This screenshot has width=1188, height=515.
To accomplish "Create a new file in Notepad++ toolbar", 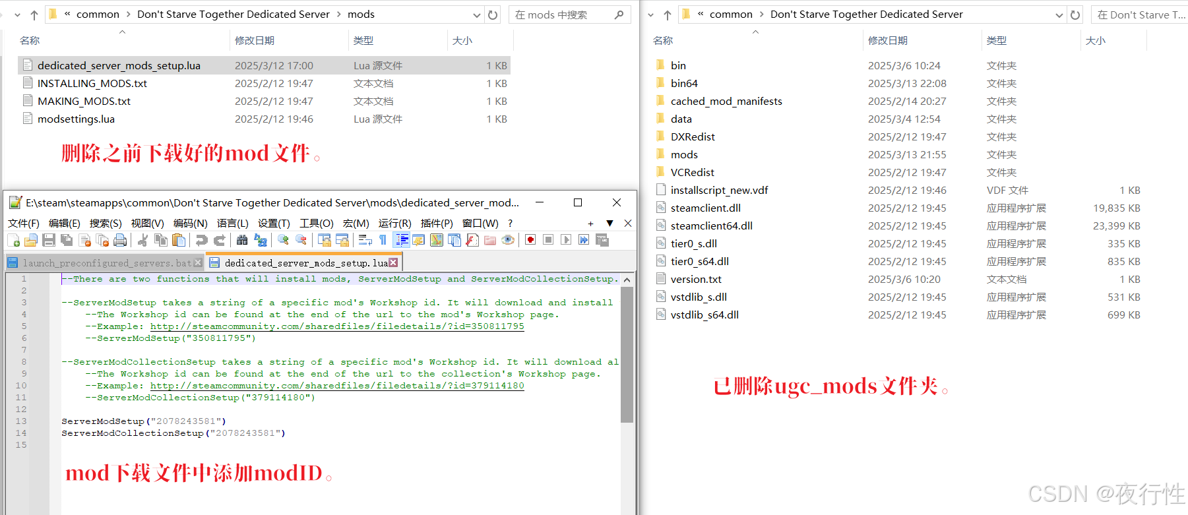I will tap(14, 240).
